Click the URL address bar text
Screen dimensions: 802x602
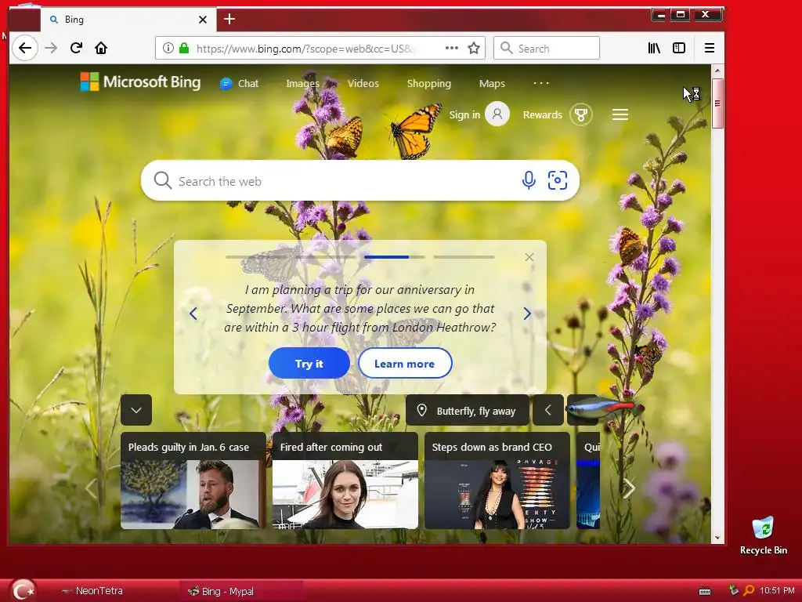pyautogui.click(x=305, y=49)
